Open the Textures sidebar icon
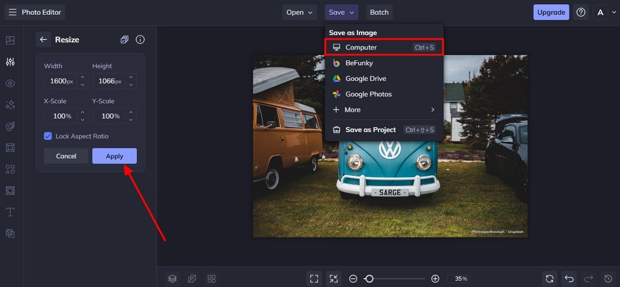The width and height of the screenshot is (620, 287). pyautogui.click(x=10, y=233)
